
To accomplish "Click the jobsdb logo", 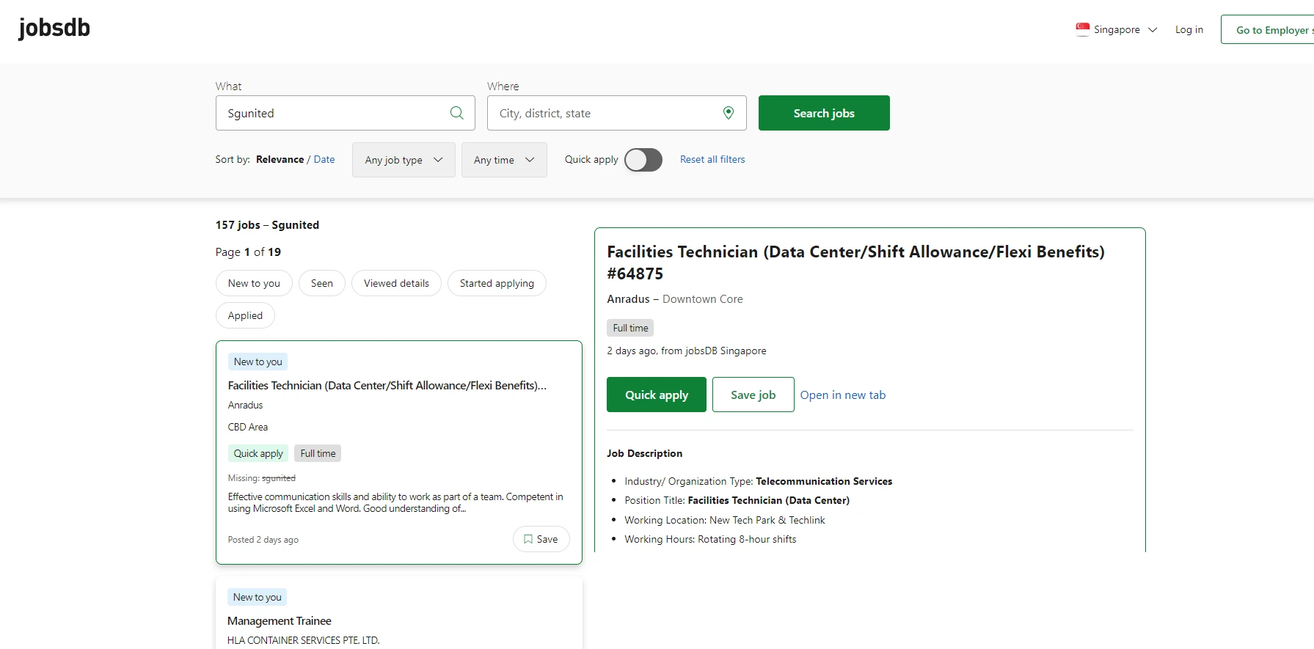I will point(54,28).
